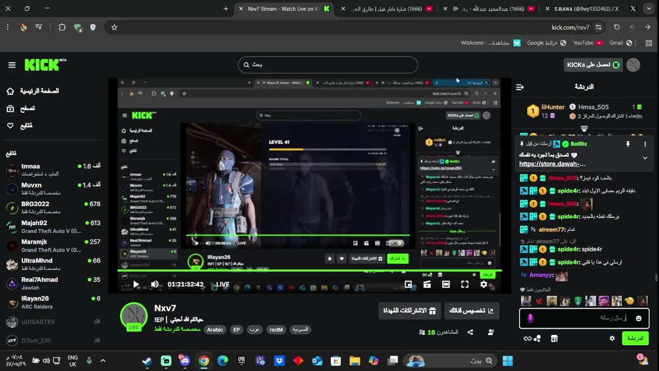This screenshot has height=371, width=659.
Task: Open chat settings gear icon
Action: [612, 339]
